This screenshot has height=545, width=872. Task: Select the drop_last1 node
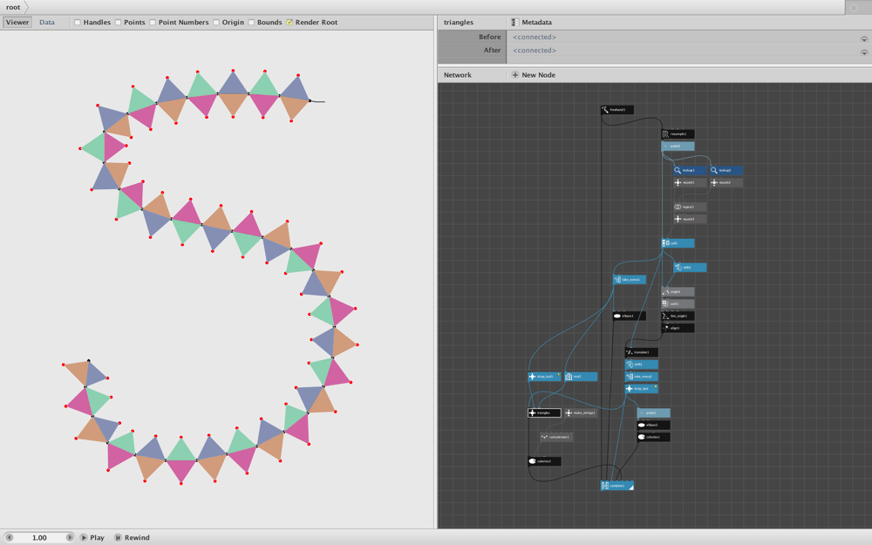pos(544,377)
